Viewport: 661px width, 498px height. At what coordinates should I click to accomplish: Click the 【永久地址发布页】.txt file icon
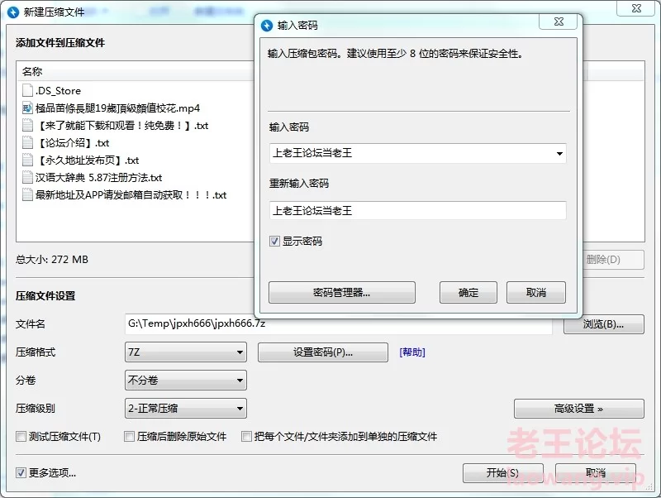click(x=27, y=160)
